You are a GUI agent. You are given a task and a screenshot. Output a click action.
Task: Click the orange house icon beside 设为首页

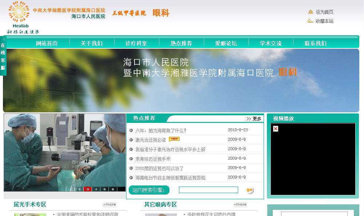[311, 12]
